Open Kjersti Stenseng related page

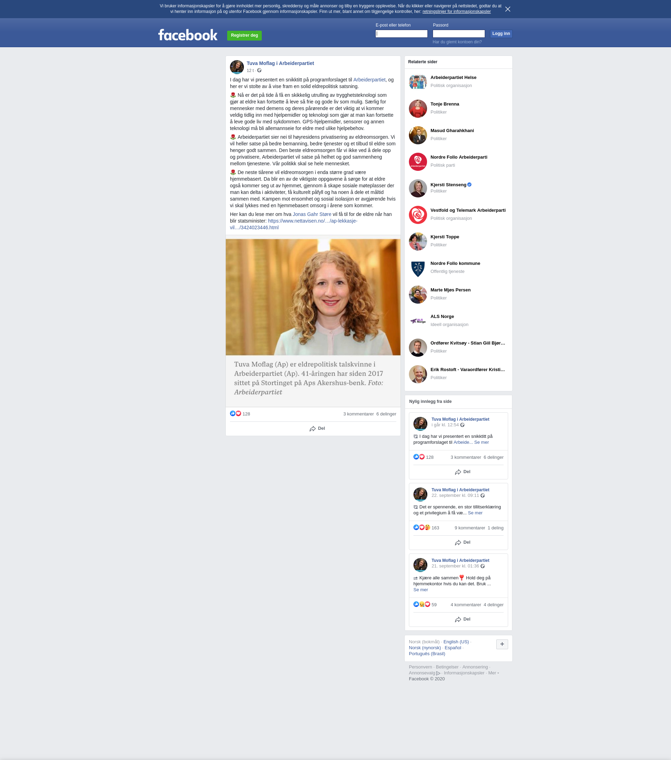[448, 185]
